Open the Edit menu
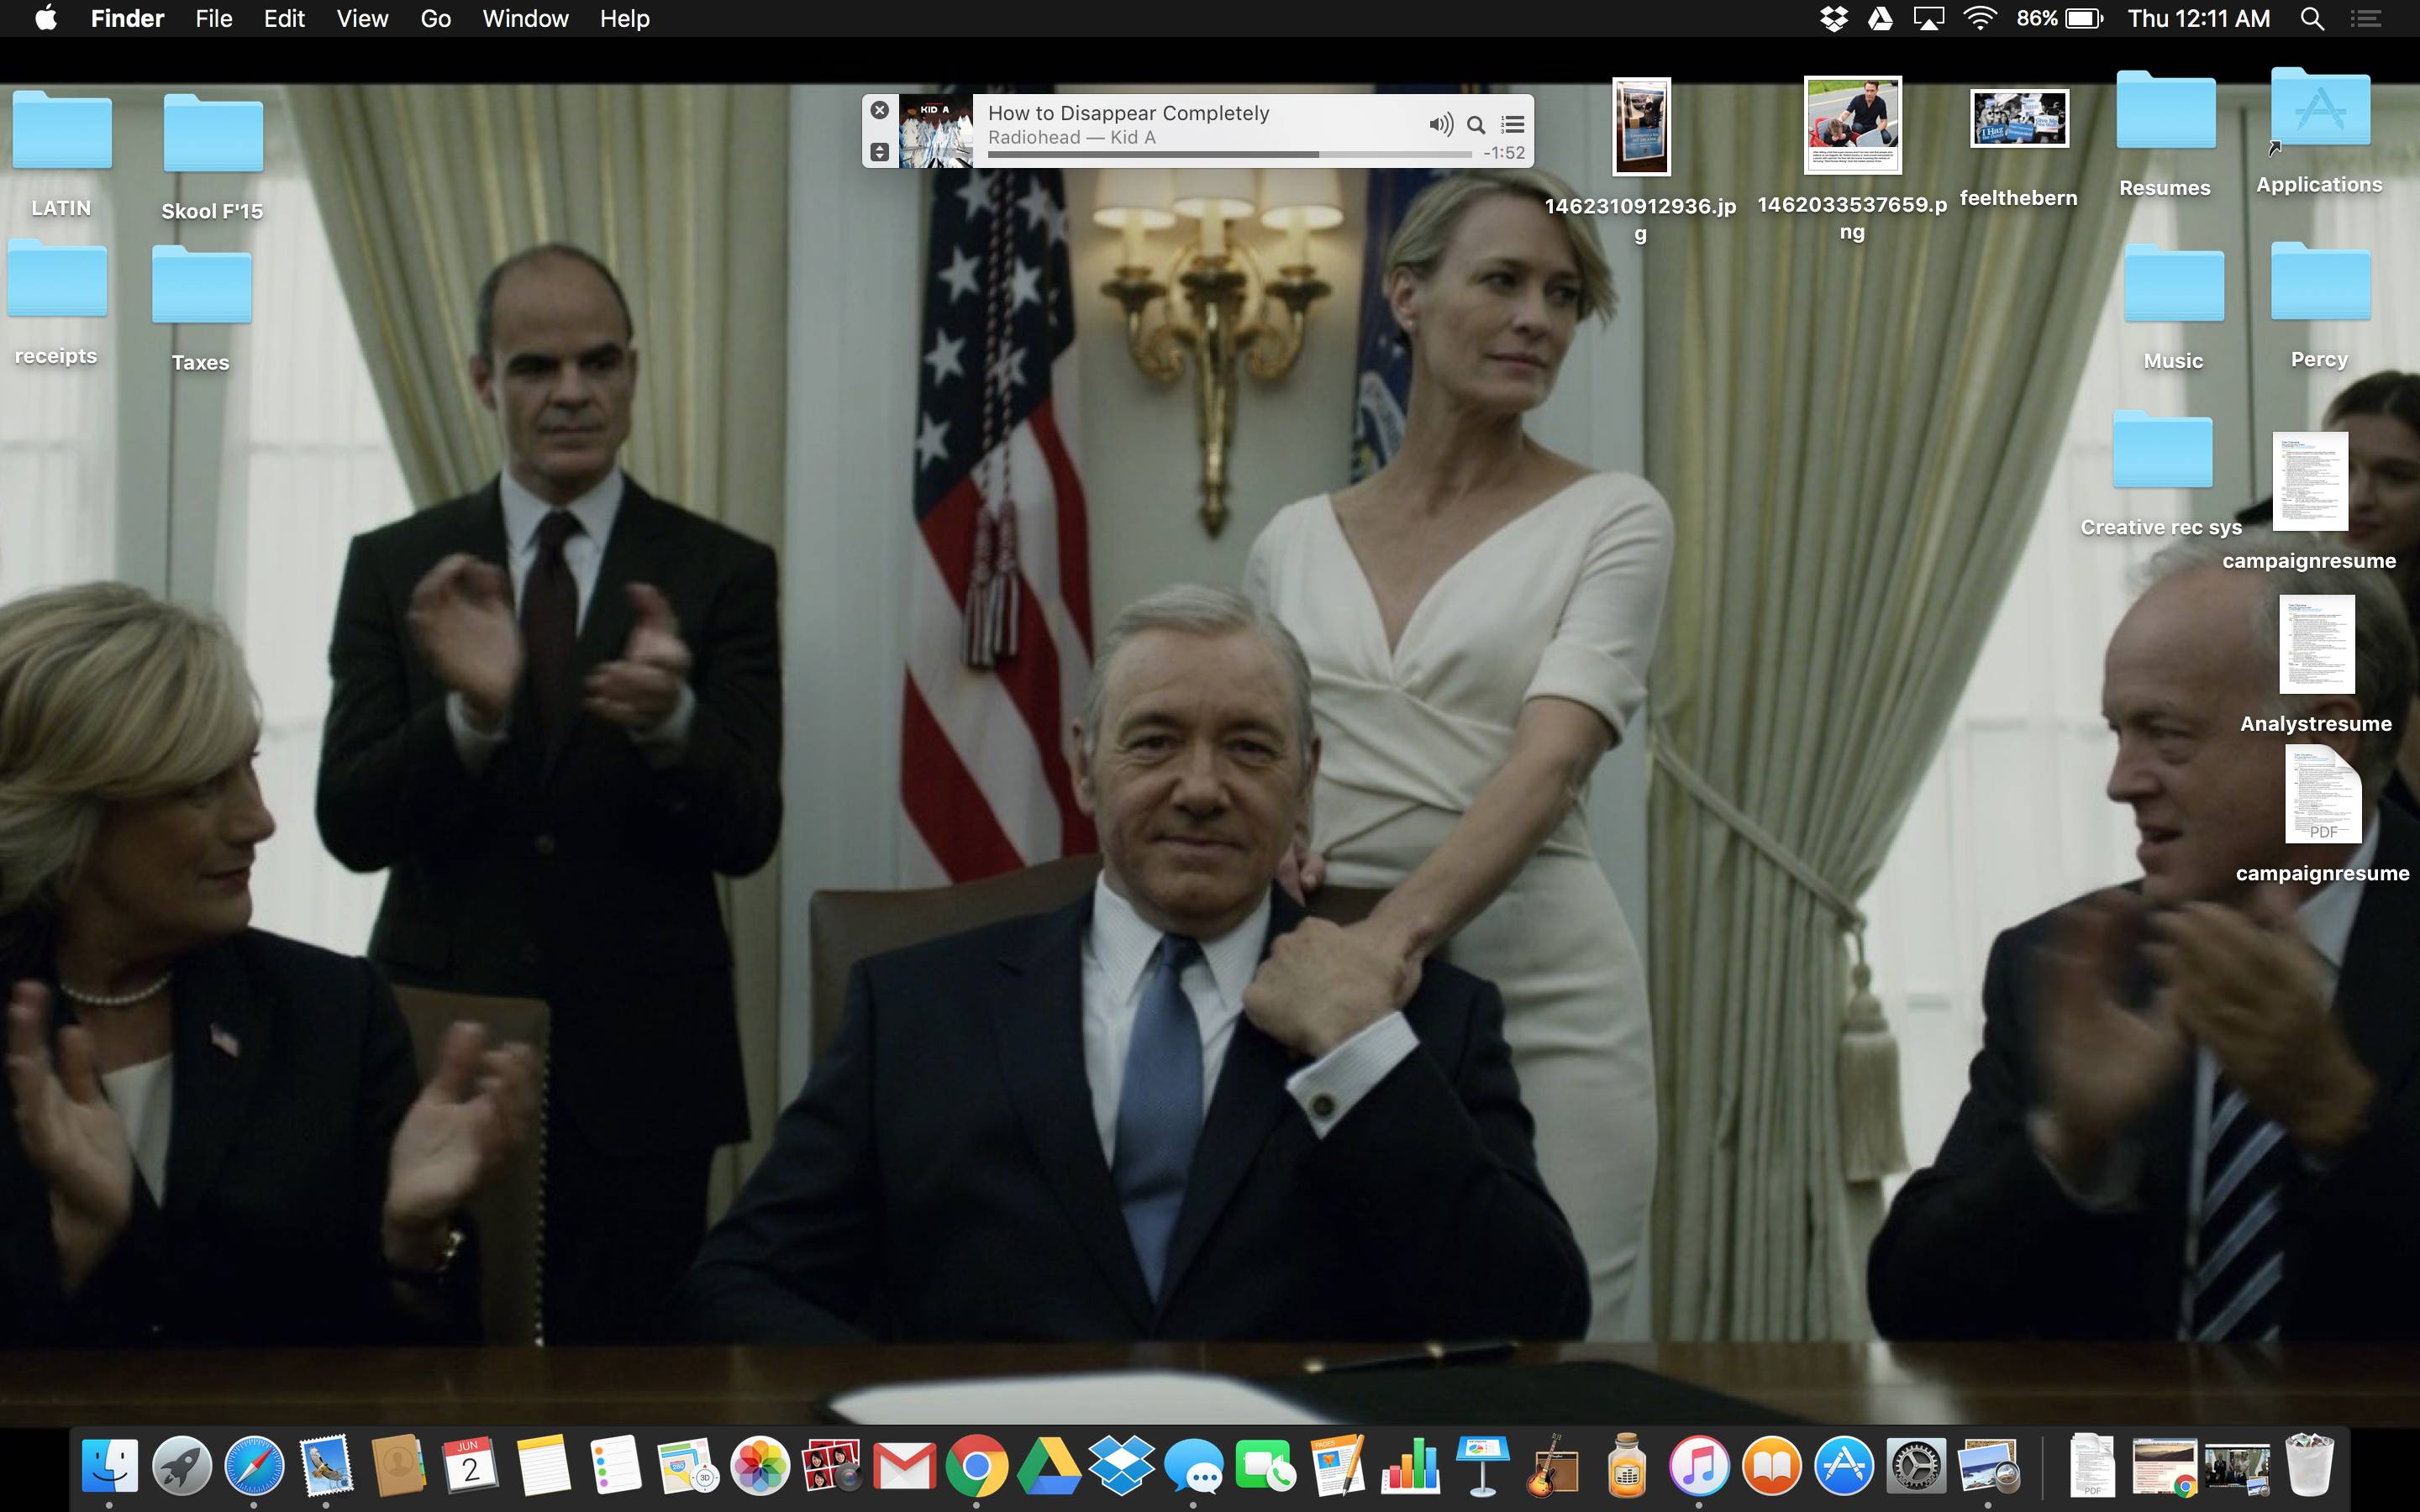2420x1512 pixels. [x=284, y=18]
